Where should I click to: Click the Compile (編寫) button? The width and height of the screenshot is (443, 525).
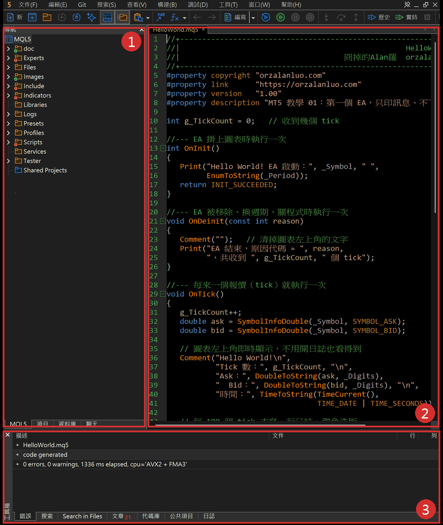pos(235,17)
